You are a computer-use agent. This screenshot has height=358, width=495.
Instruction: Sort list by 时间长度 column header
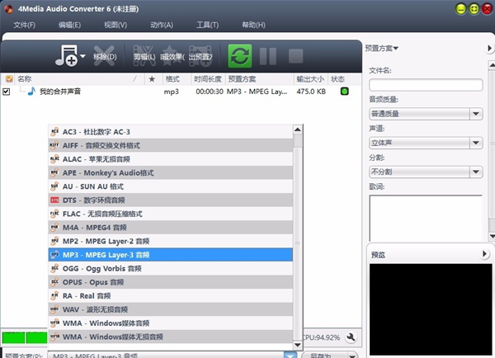pos(208,79)
